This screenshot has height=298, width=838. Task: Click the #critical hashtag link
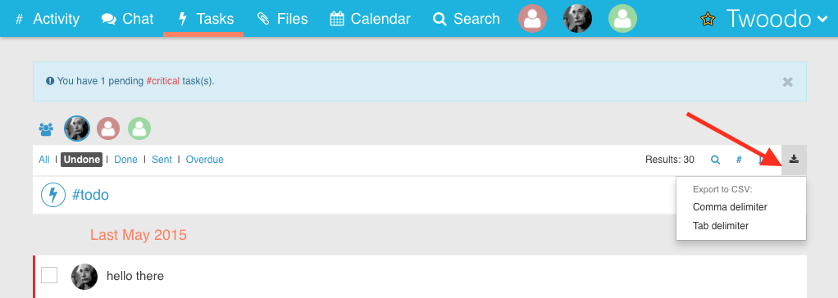point(163,81)
